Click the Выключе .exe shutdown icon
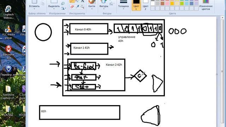 pyautogui.click(x=8, y=53)
